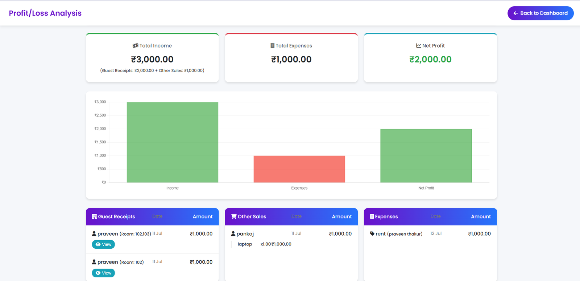Viewport: 580px width, 281px height.
Task: Click the building icon in Guest Receipts header
Action: (94, 217)
